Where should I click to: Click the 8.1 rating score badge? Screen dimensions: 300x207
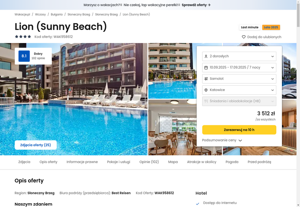[x=24, y=56]
